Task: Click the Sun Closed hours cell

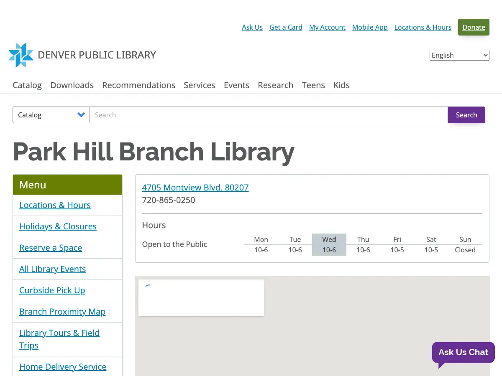Action: pyautogui.click(x=465, y=250)
